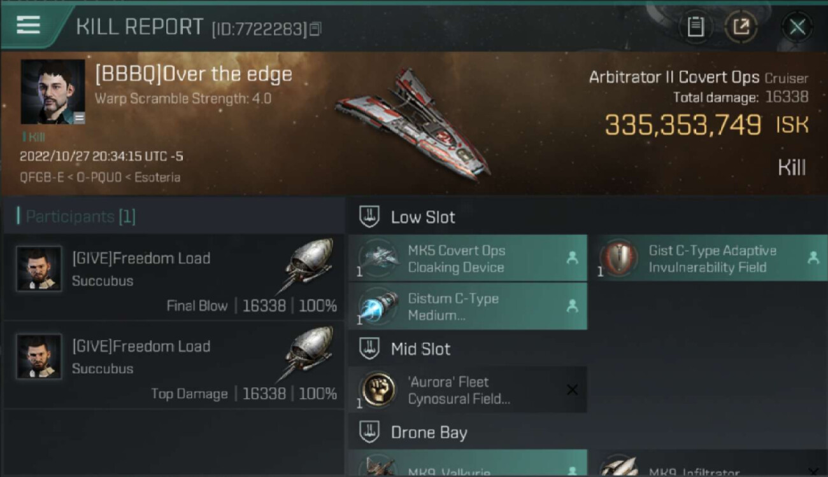Open the hamburger main menu

pos(28,25)
